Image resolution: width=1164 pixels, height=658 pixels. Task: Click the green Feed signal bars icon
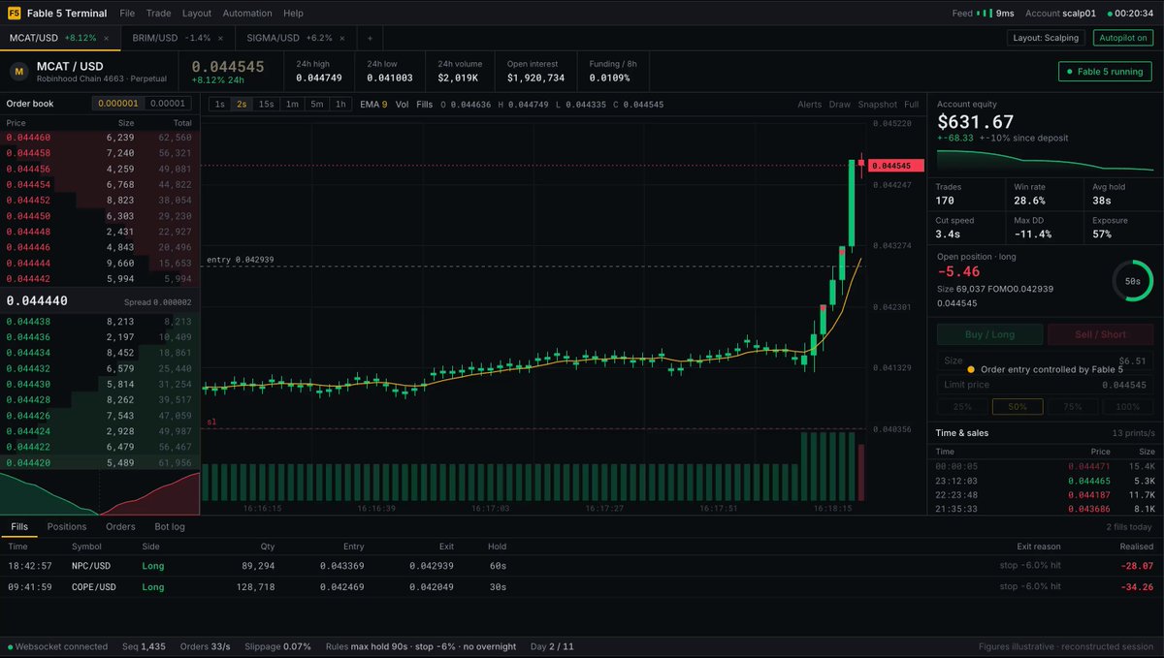point(984,14)
